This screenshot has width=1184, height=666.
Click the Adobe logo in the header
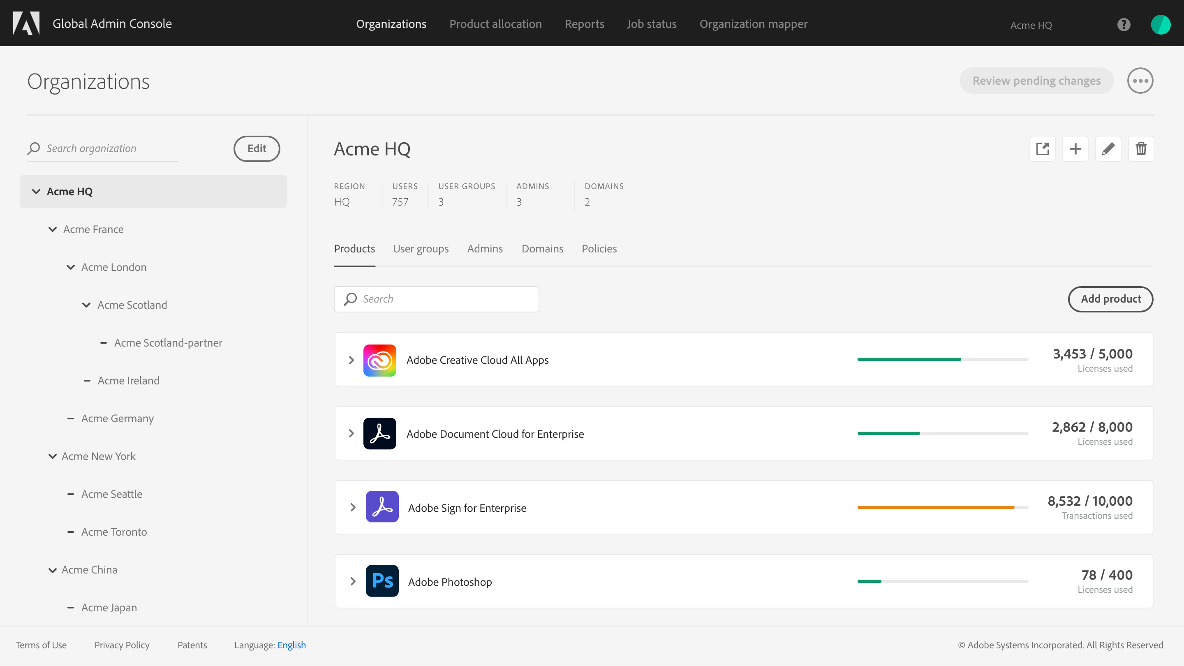pos(26,23)
